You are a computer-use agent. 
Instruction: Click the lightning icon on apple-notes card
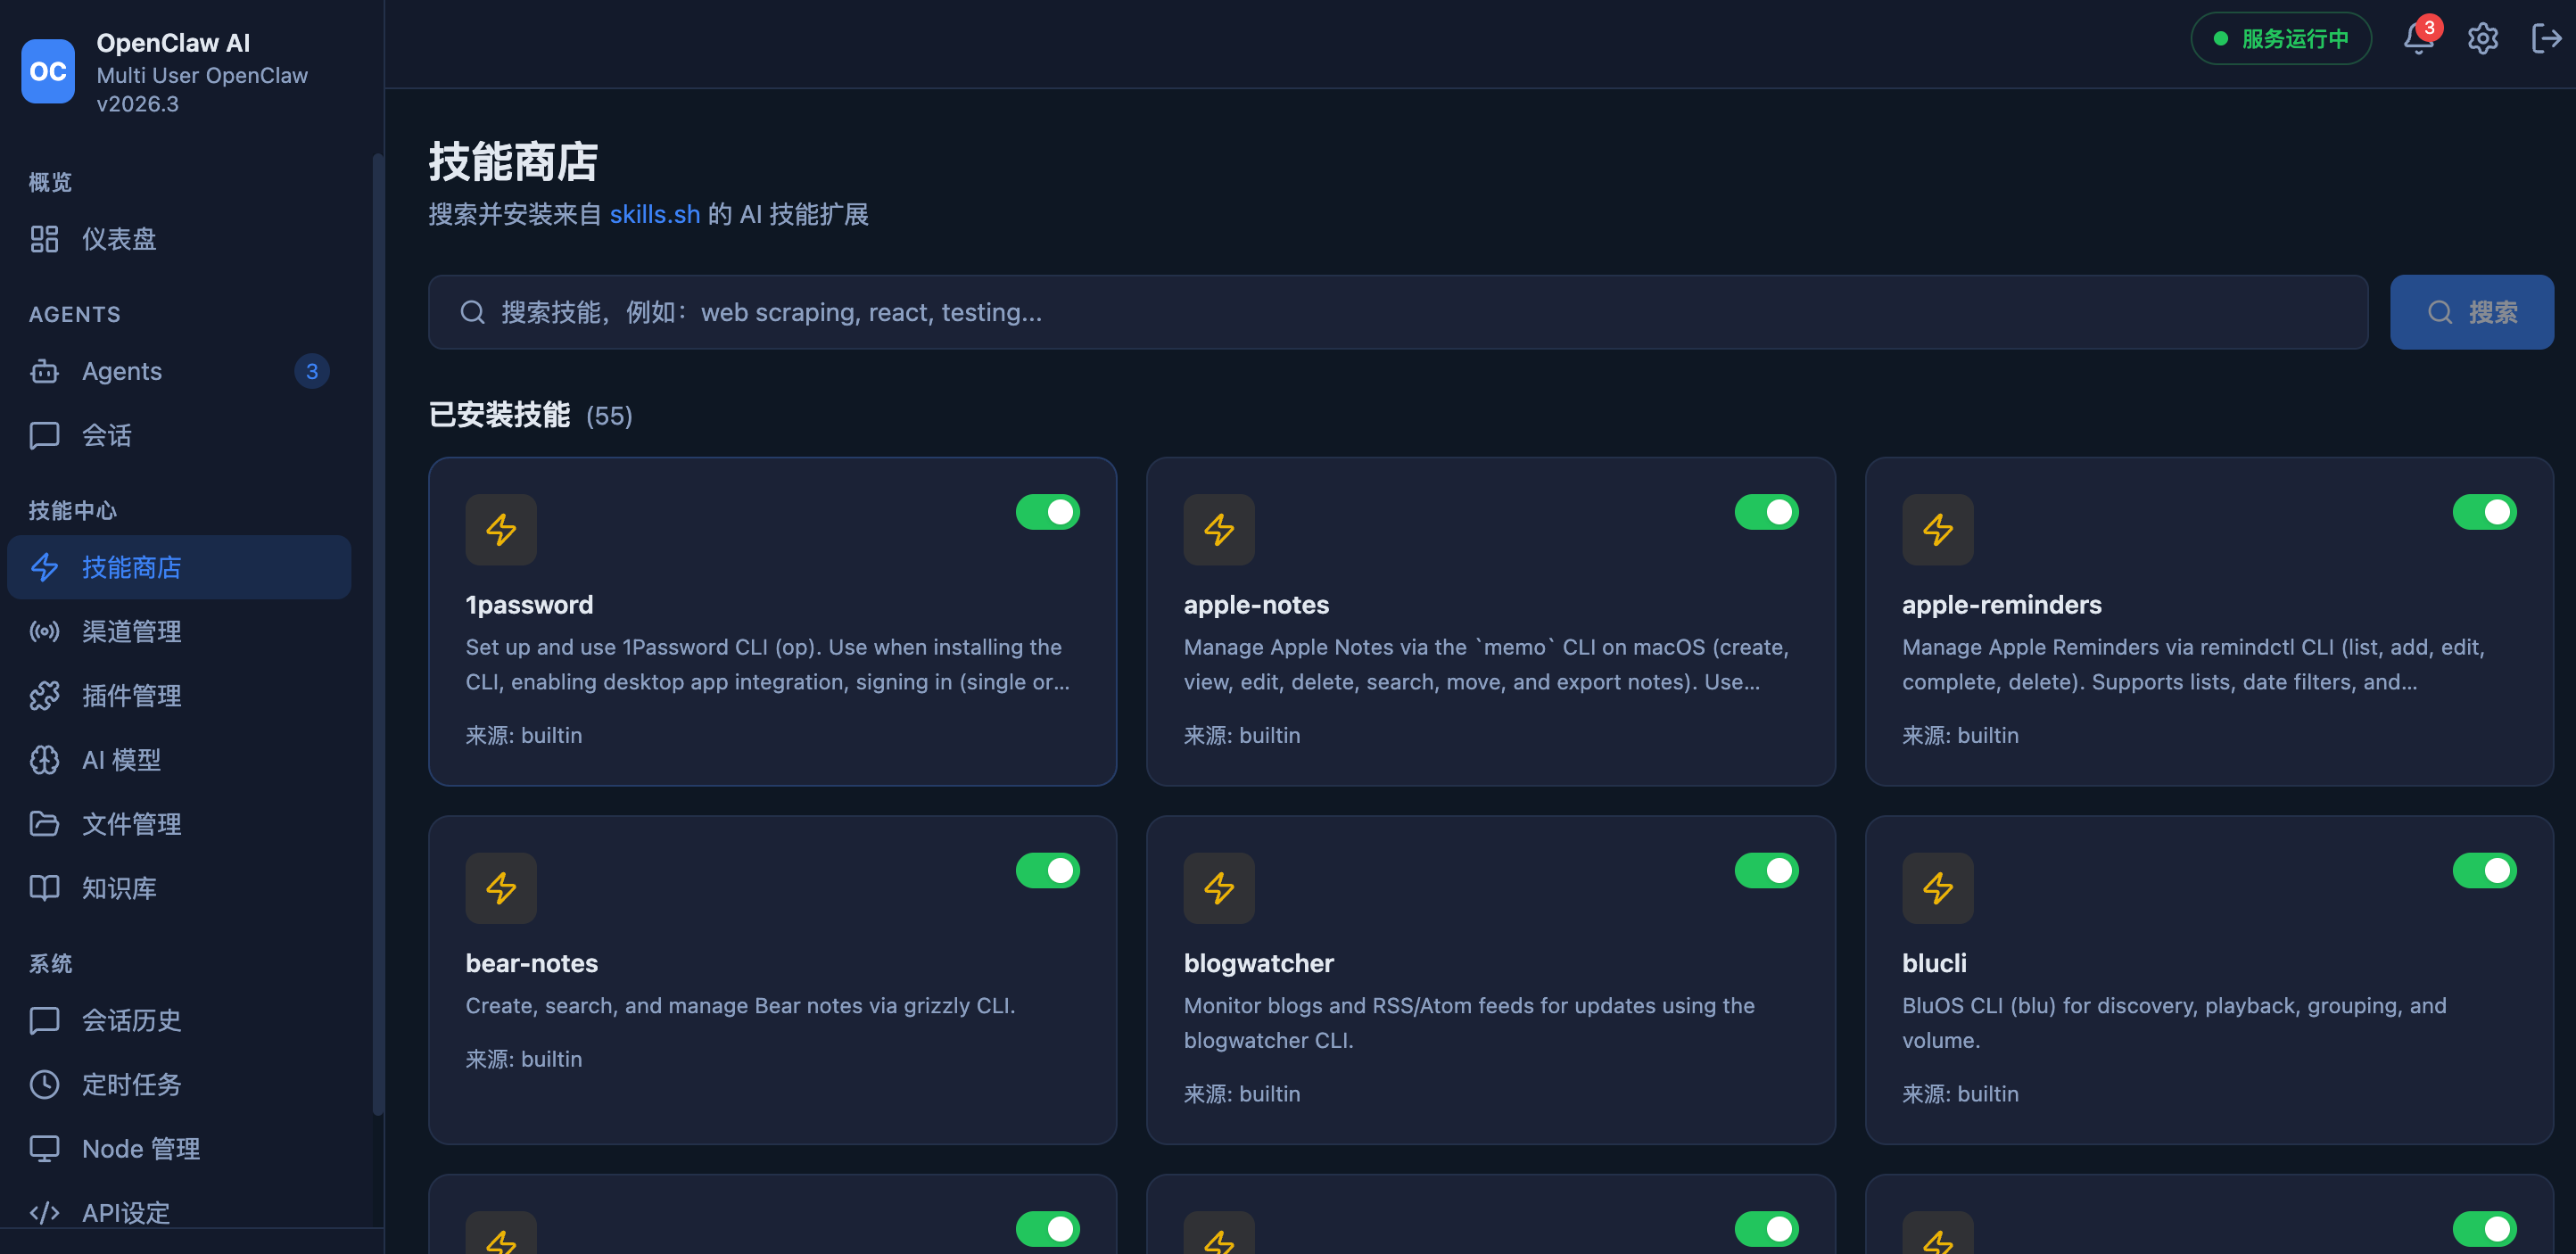click(1219, 529)
